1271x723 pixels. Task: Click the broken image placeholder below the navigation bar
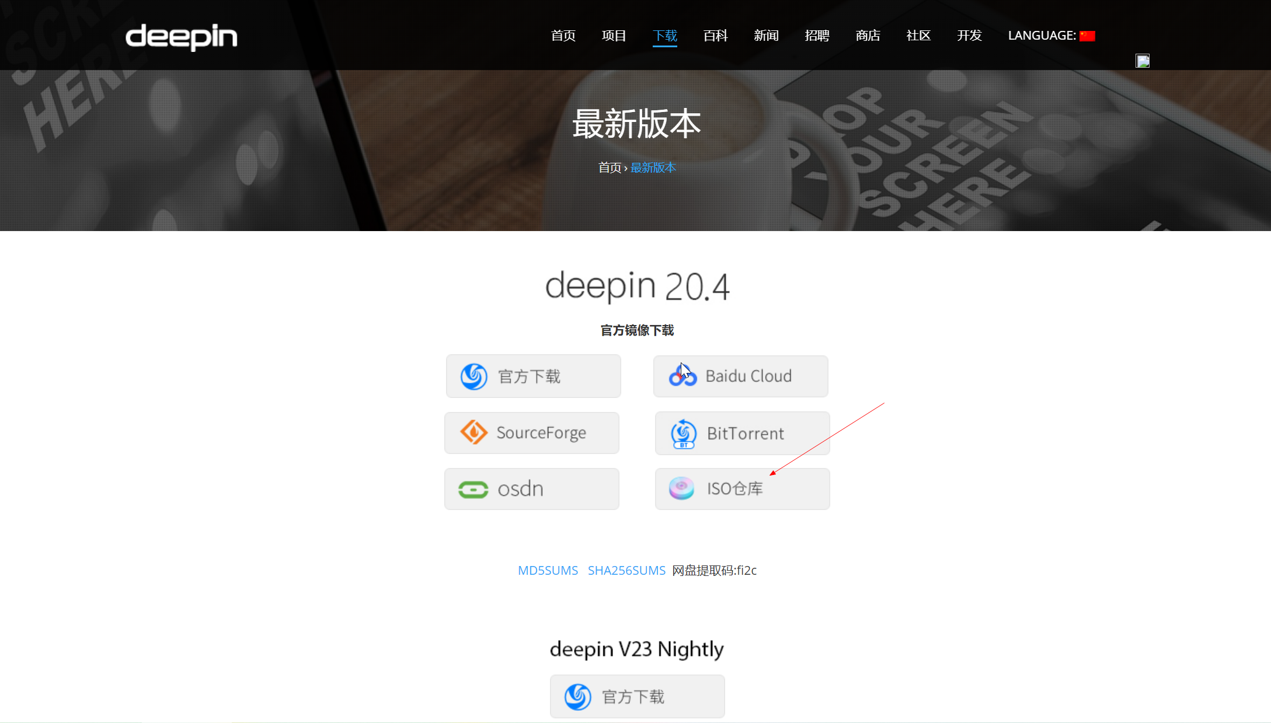[x=1143, y=61]
